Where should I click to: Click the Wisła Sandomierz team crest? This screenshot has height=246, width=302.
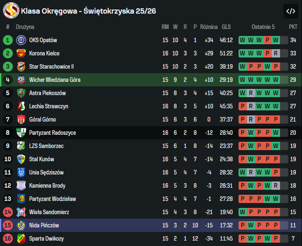pos(21,212)
